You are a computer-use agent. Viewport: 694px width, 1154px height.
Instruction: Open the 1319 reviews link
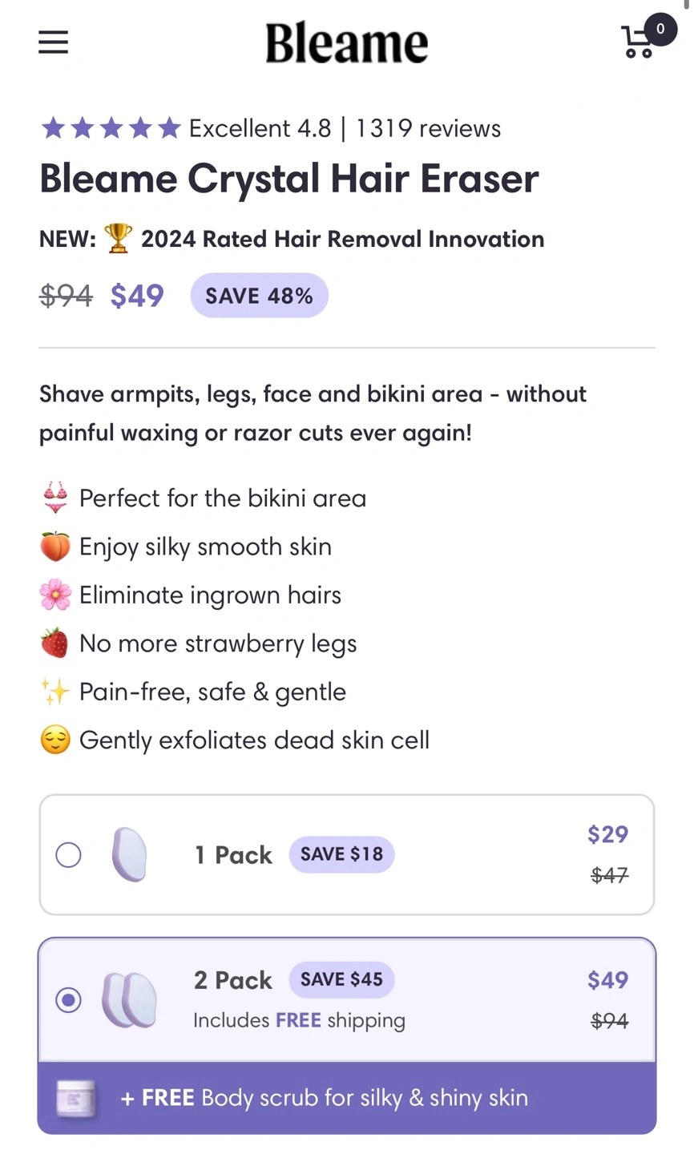coord(428,128)
